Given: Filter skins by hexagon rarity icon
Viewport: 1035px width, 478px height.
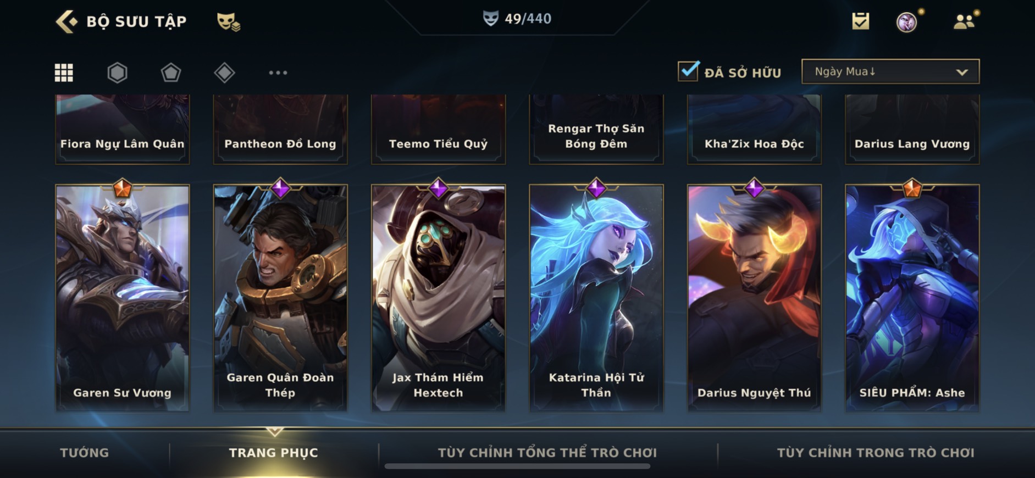Looking at the screenshot, I should (x=117, y=73).
